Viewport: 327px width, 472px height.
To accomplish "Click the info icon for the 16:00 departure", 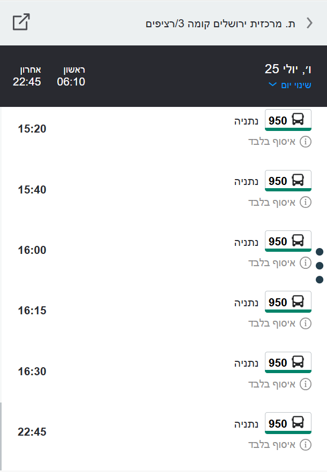I will [305, 262].
